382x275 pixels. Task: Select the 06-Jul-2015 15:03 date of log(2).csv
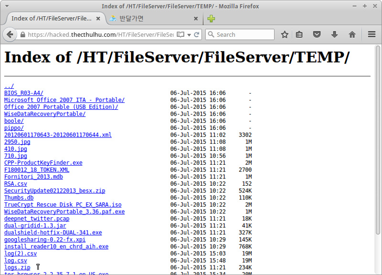click(x=198, y=254)
